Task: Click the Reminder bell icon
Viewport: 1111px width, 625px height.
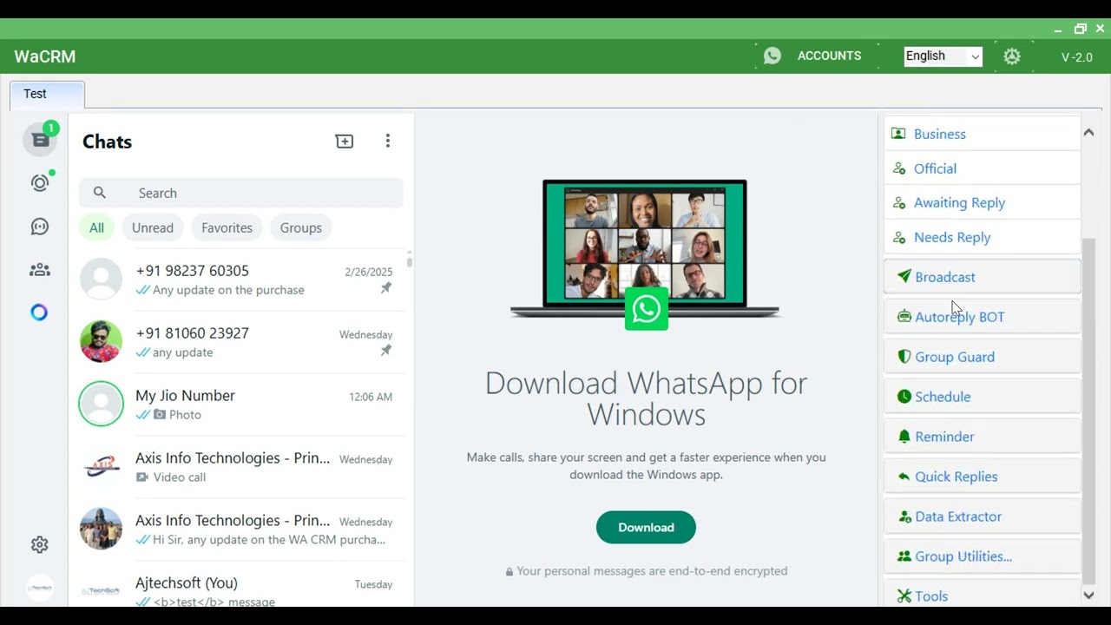Action: click(904, 436)
